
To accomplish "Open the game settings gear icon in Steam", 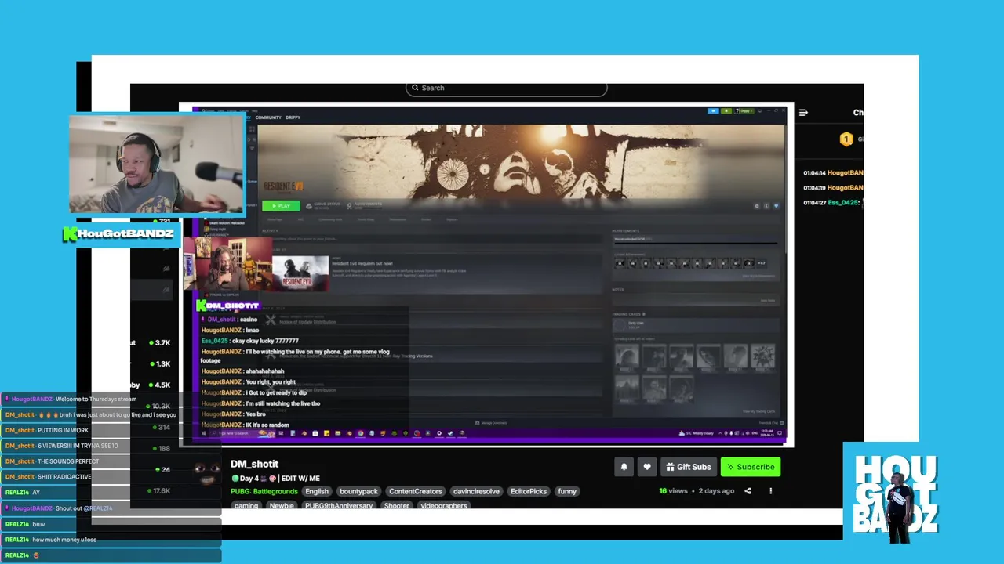I will 757,206.
